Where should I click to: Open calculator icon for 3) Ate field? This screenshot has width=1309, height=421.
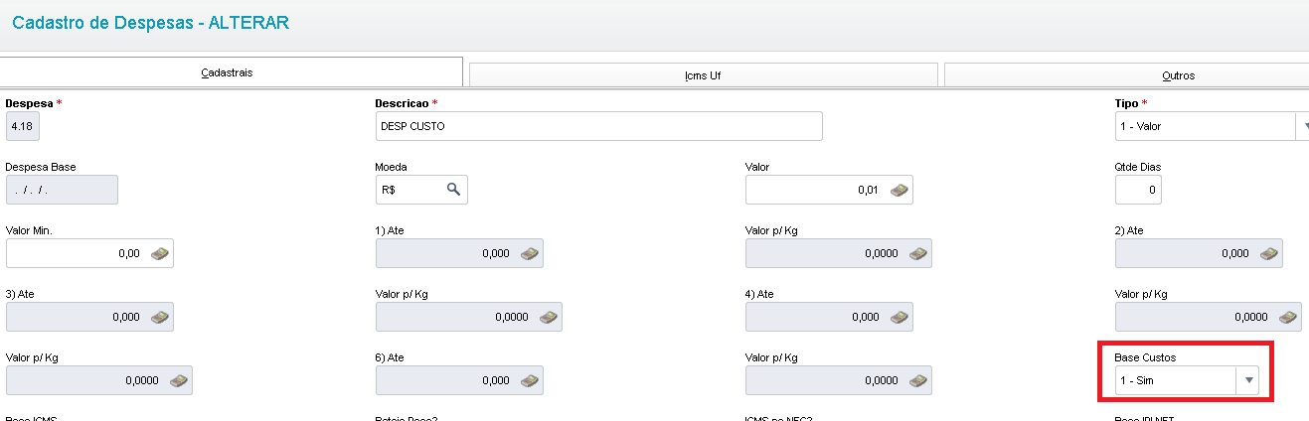pos(159,317)
